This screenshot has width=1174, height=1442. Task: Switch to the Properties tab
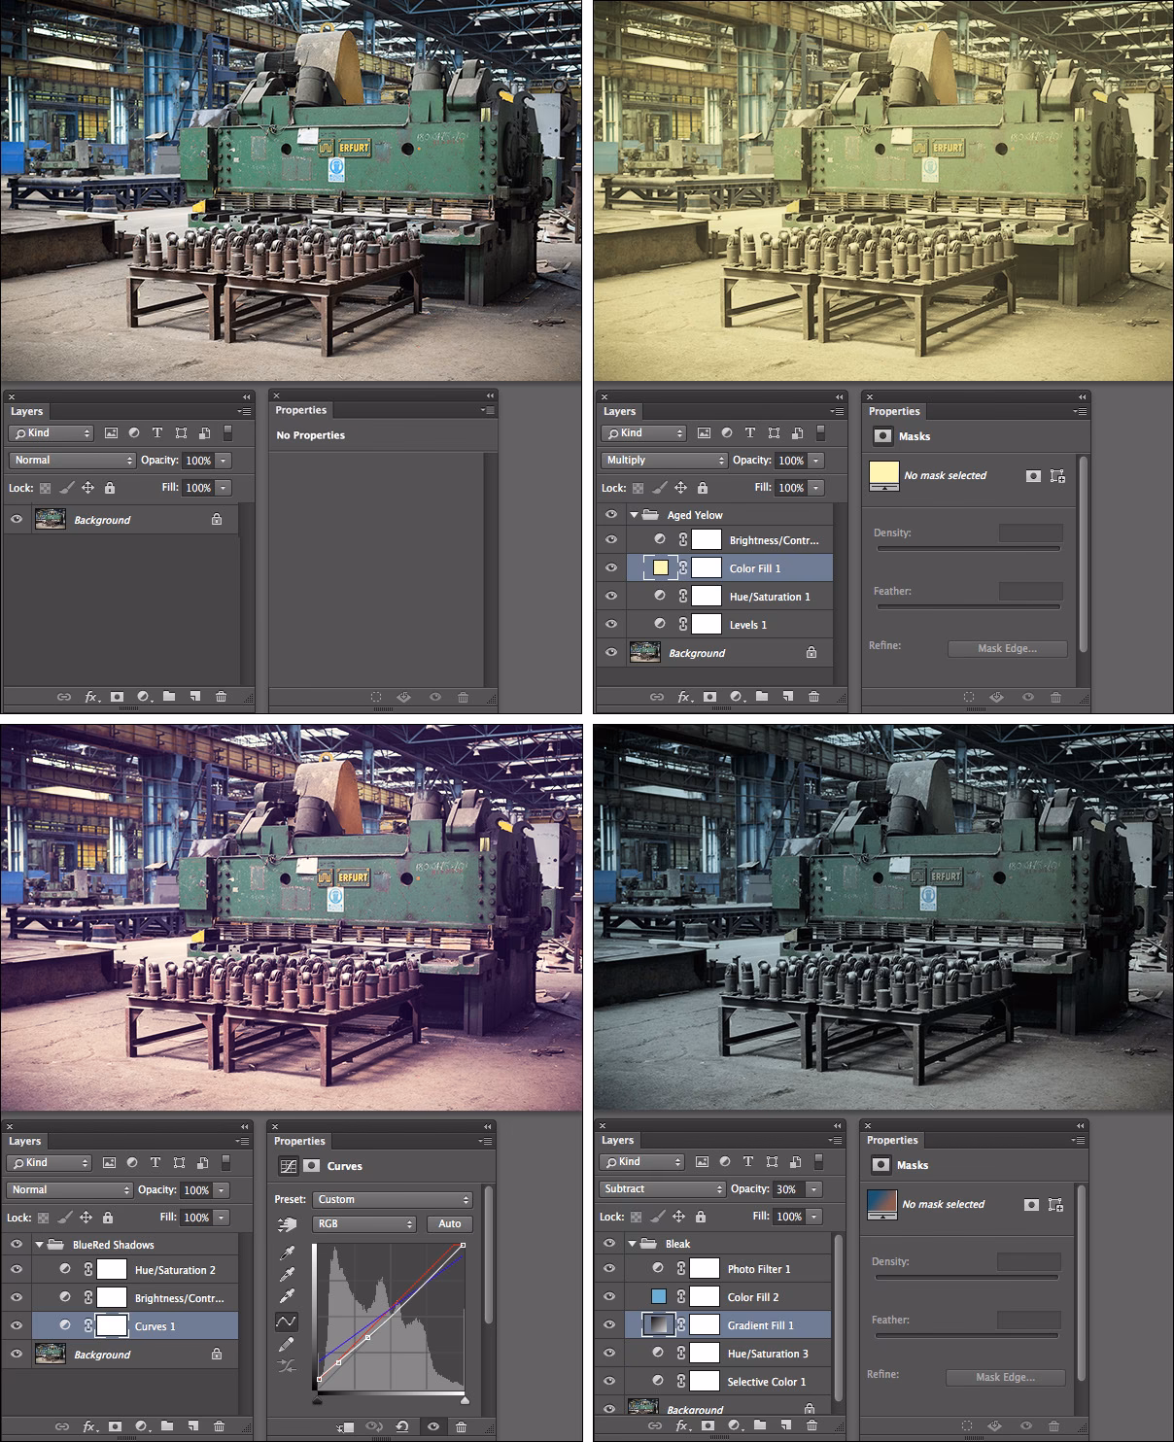point(301,410)
